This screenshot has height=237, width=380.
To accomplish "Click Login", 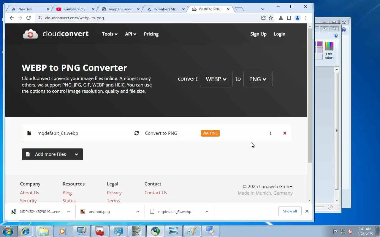I will tap(279, 34).
